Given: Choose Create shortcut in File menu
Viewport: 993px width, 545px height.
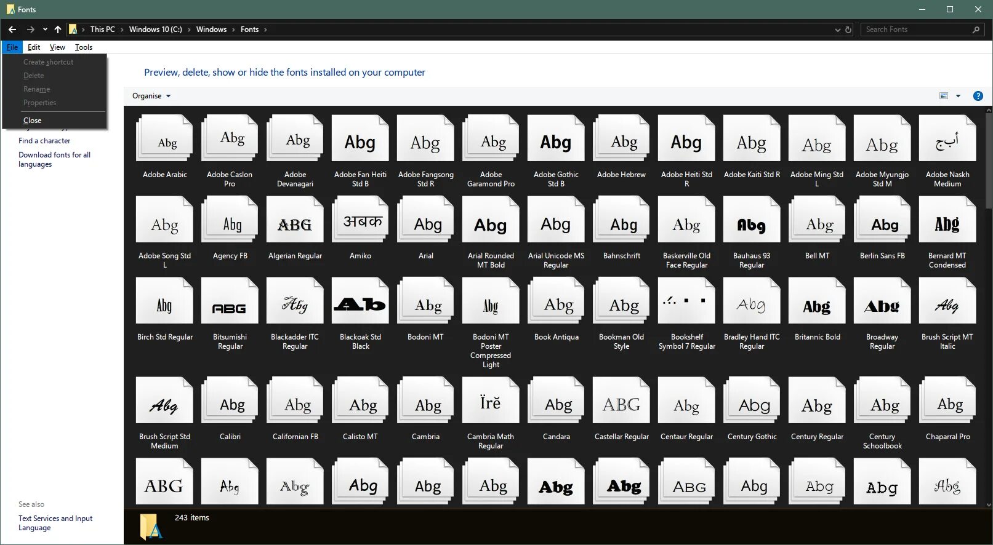Looking at the screenshot, I should [x=55, y=62].
